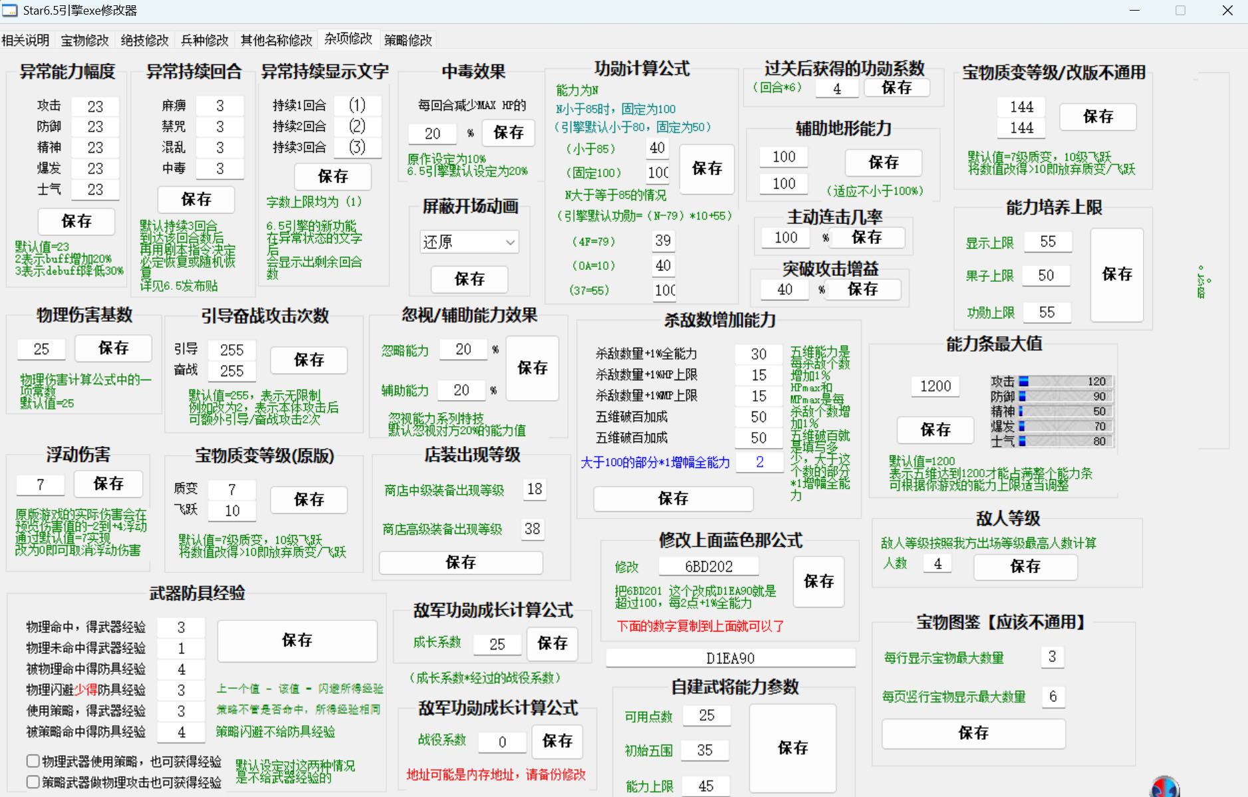Save the 主动连击几率 percentage
Viewport: 1248px width, 797px height.
867,237
